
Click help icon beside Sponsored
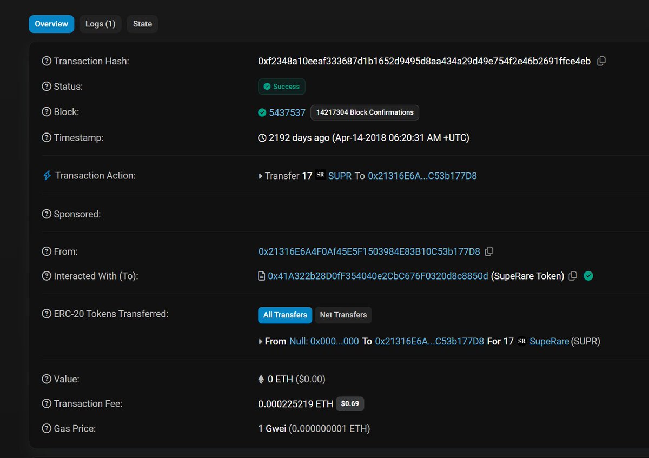(x=47, y=214)
